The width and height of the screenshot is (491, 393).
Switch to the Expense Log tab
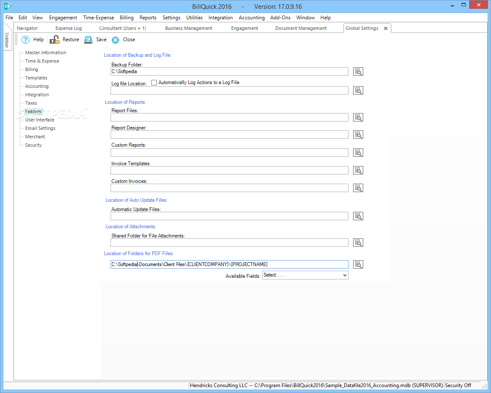(69, 28)
